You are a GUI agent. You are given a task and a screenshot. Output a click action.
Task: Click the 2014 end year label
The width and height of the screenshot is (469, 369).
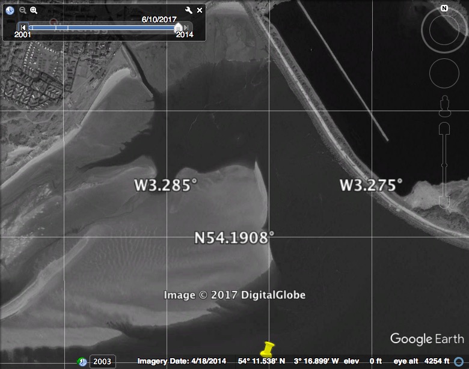185,35
